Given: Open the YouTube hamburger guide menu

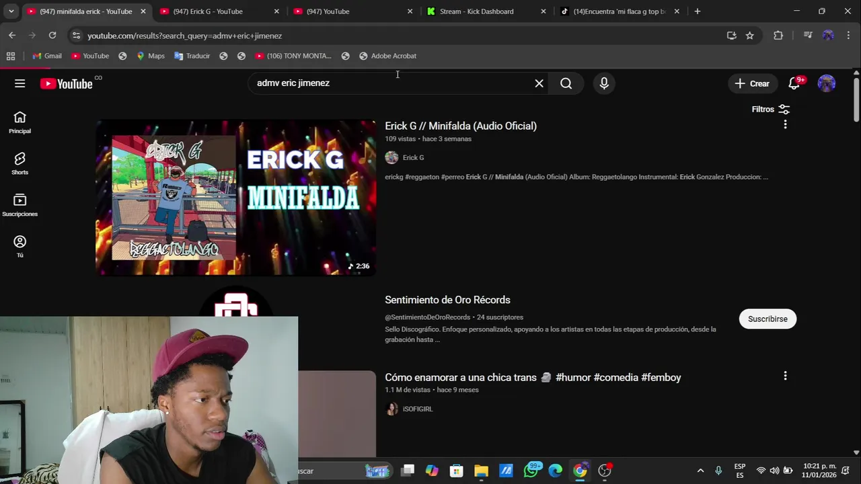Looking at the screenshot, I should [20, 83].
